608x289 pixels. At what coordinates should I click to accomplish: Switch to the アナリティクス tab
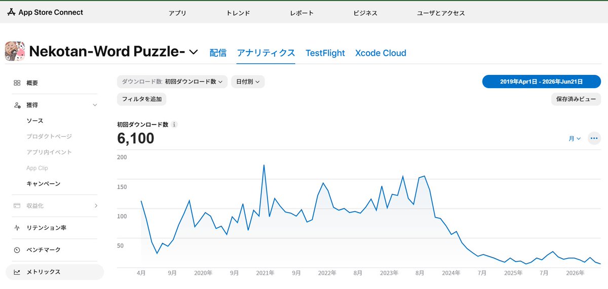pyautogui.click(x=266, y=53)
